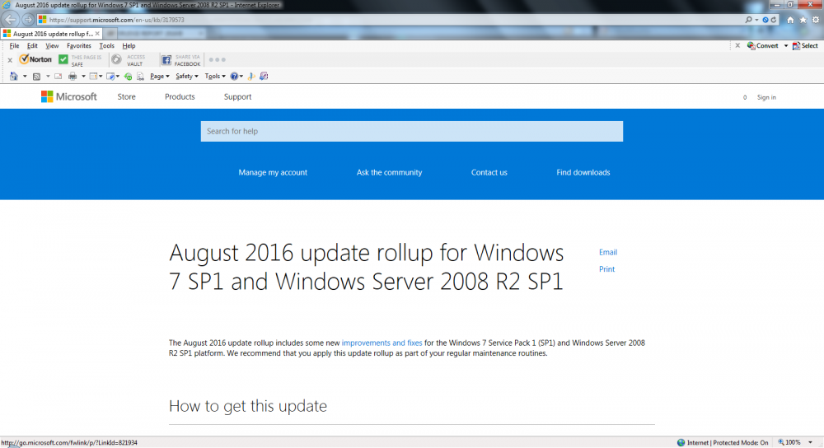Open the Tools menu in menu bar
Image resolution: width=824 pixels, height=448 pixels.
(106, 45)
